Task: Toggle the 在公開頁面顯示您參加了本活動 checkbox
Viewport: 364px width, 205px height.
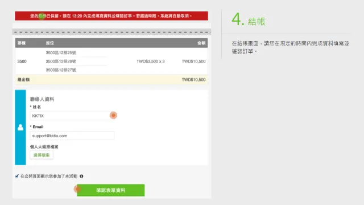Action: [x=16, y=176]
